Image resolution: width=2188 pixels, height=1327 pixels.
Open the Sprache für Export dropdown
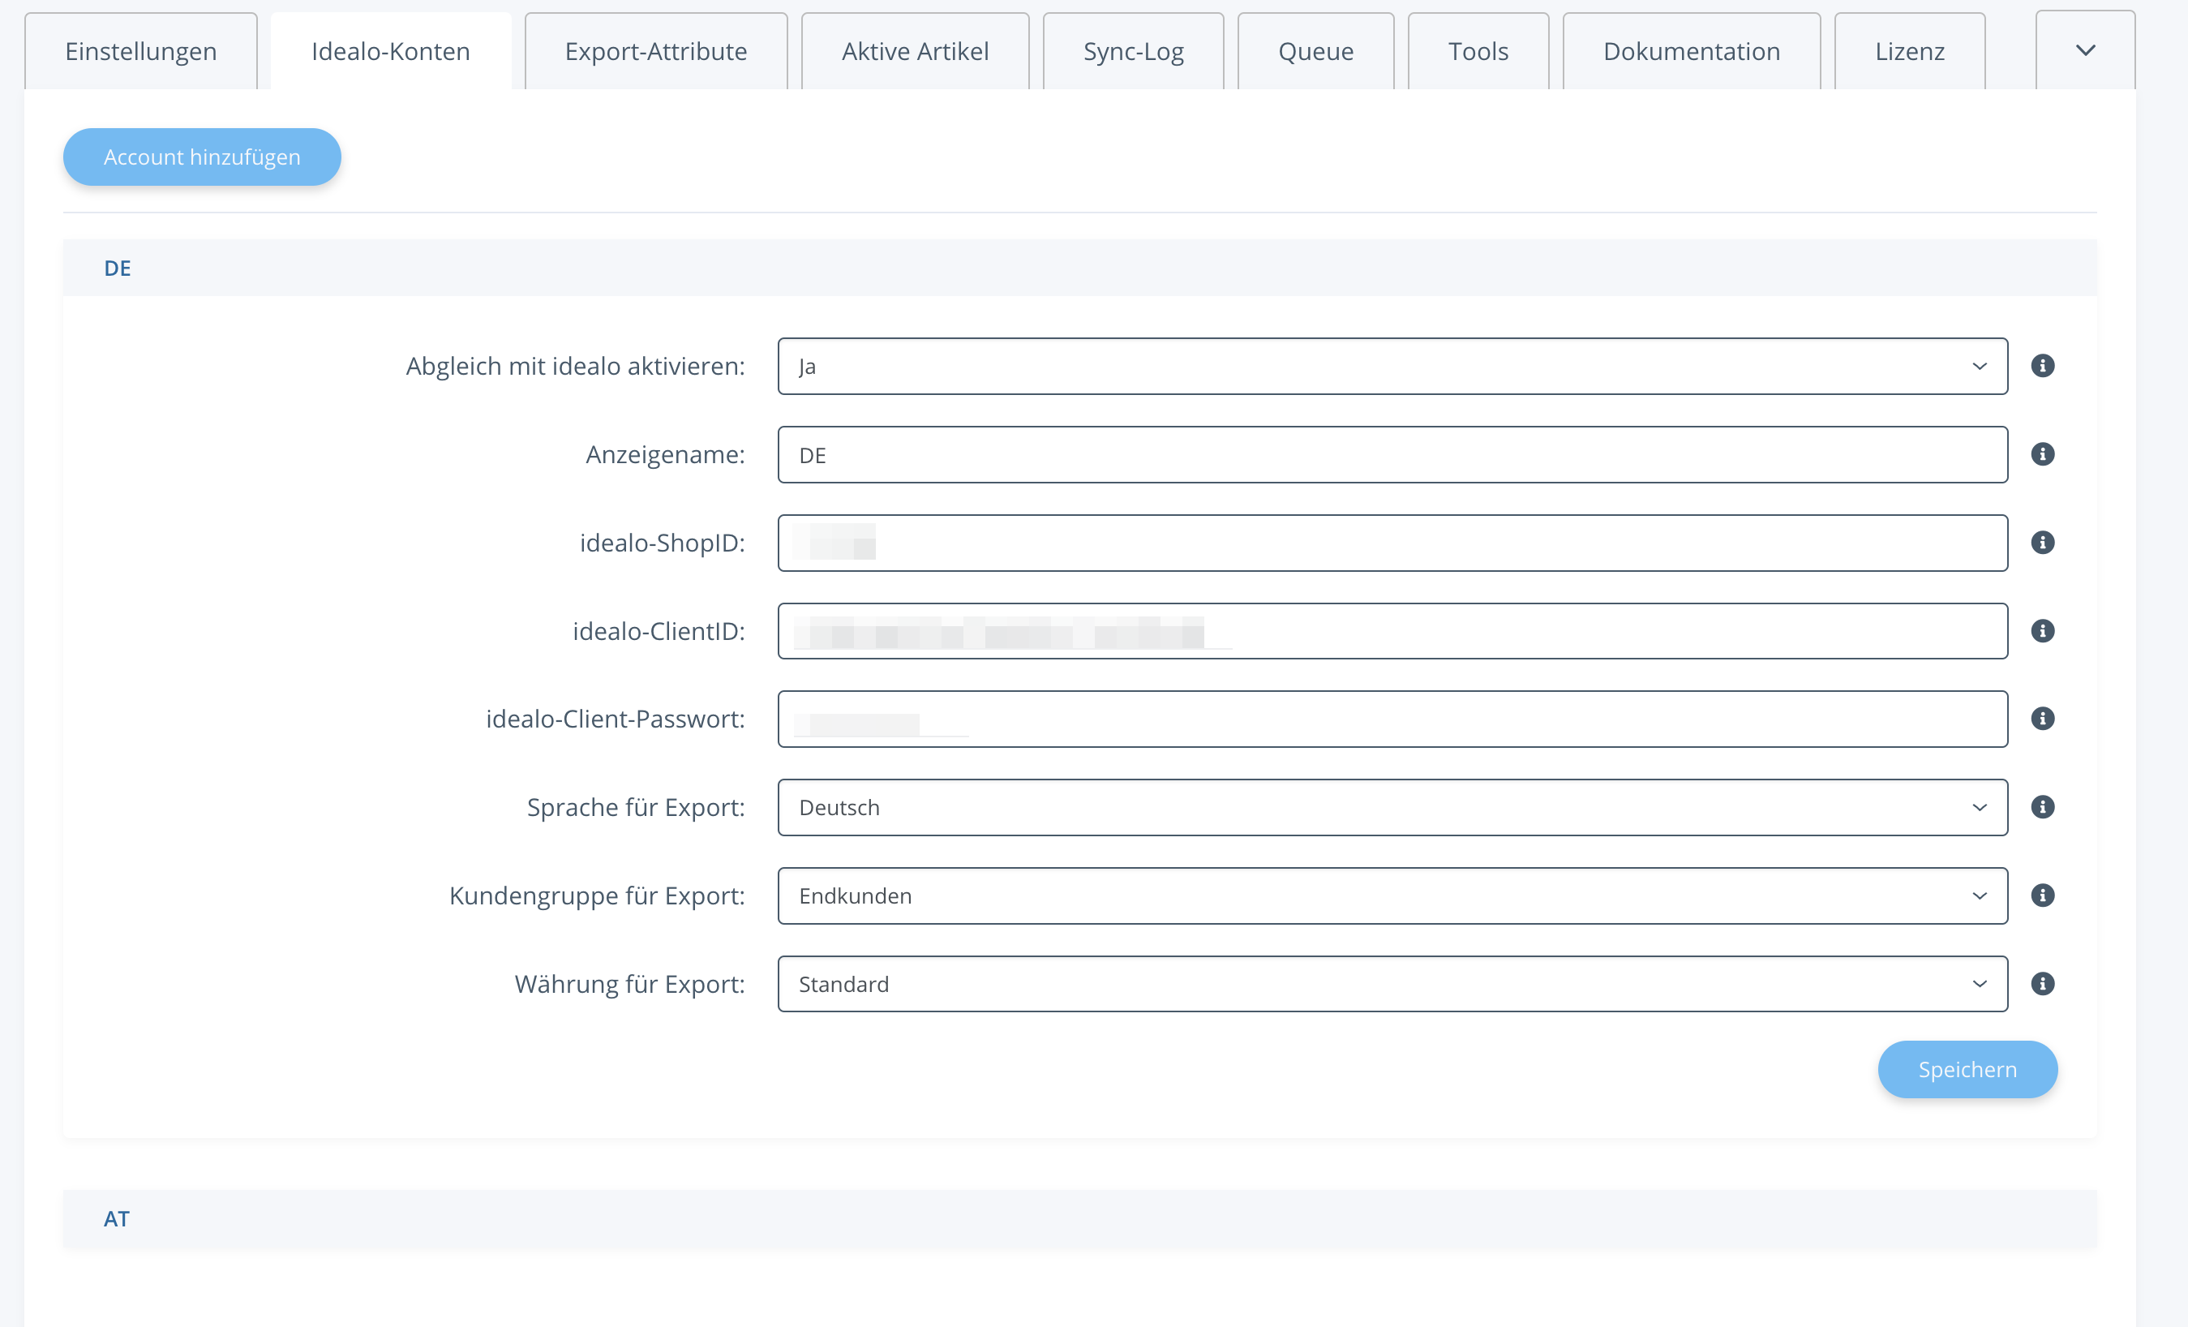(1392, 807)
